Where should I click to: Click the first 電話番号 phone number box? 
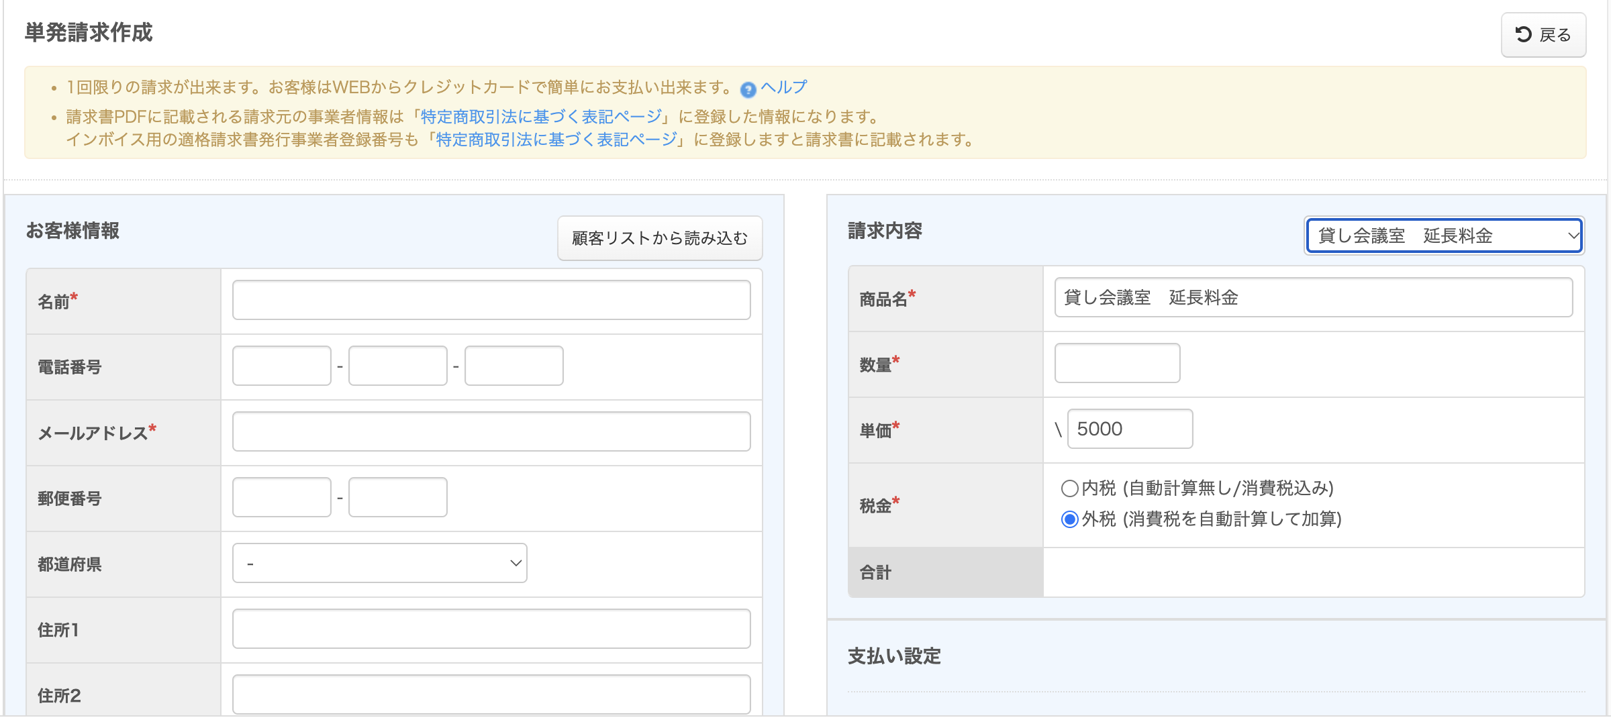click(x=281, y=365)
